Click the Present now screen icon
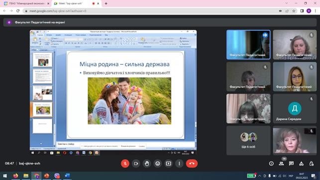The width and height of the screenshot is (320, 180). [x=168, y=164]
